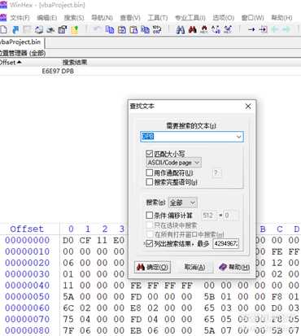Viewport: 301px width, 336px height.
Task: Expand the search text combo box dropdown
Action: pos(238,137)
